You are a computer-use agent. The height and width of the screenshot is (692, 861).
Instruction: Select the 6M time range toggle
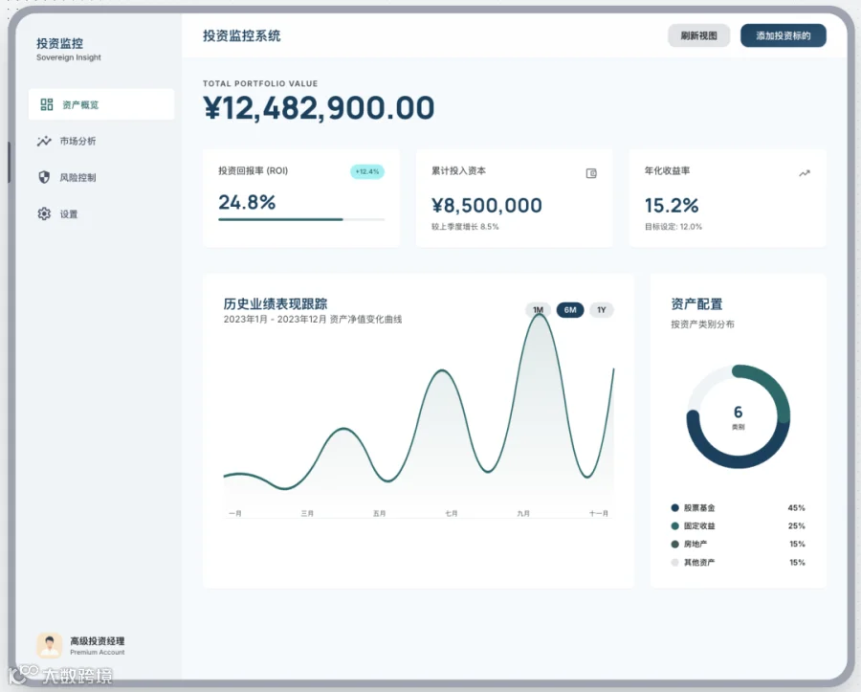click(x=570, y=310)
